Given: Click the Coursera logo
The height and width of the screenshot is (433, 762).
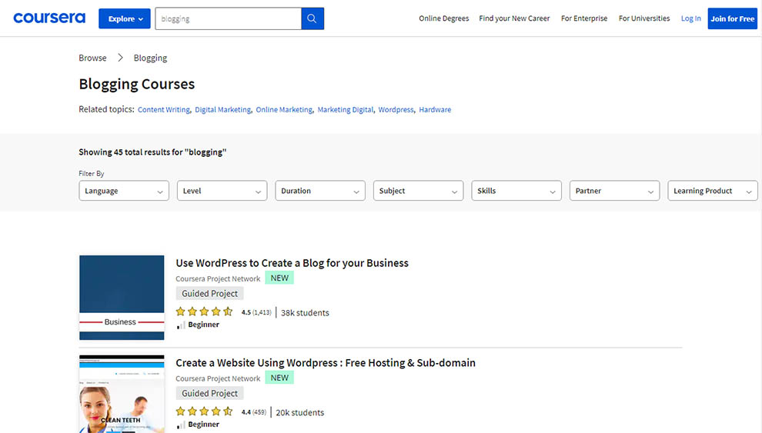Looking at the screenshot, I should click(49, 18).
